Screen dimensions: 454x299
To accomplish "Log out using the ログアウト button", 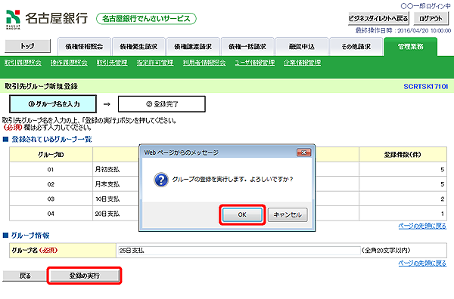I will point(431,18).
